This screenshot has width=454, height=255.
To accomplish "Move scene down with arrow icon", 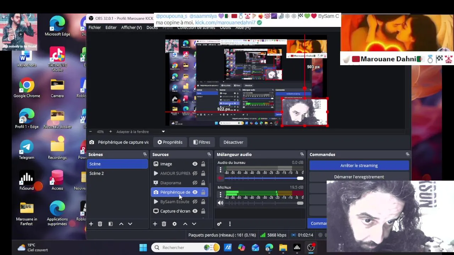I will (x=130, y=224).
